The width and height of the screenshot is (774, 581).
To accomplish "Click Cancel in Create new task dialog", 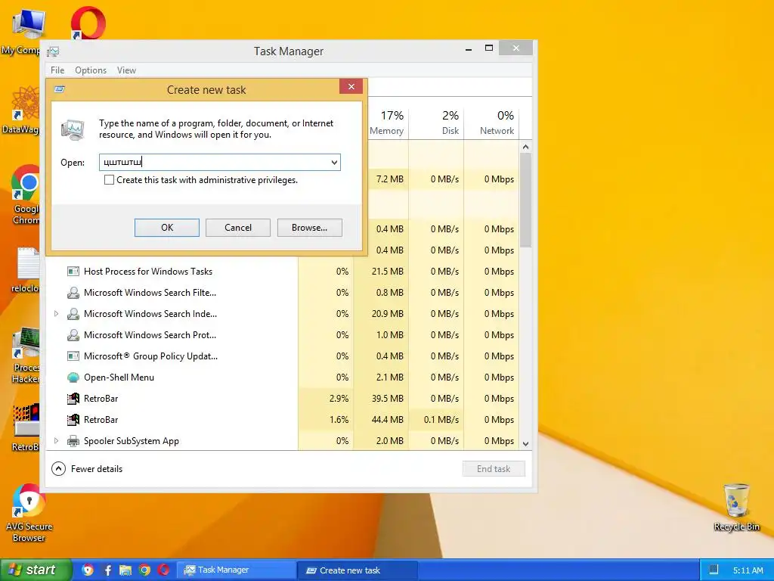I will pos(238,228).
